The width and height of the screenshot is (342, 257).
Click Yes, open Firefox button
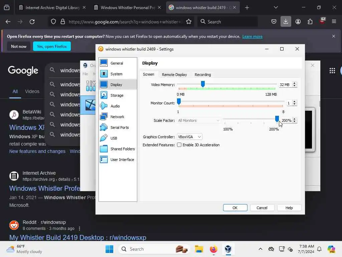tap(52, 46)
